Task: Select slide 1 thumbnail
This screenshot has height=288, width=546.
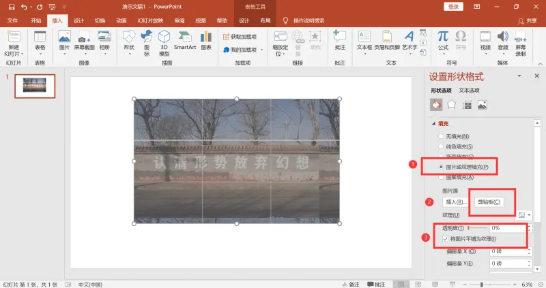Action: (x=35, y=86)
